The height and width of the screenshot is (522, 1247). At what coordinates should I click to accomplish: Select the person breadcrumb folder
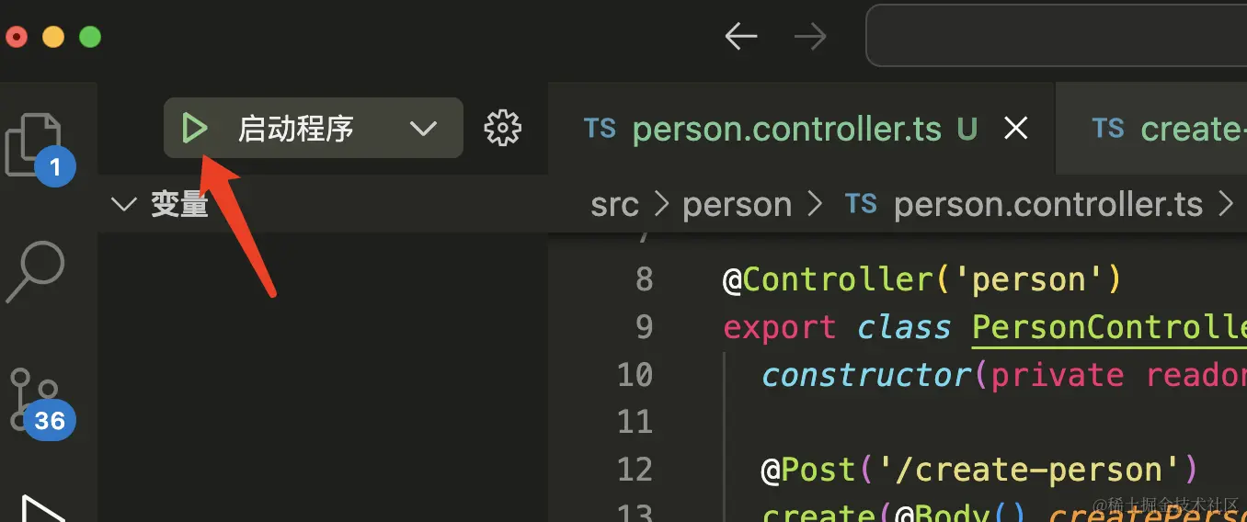point(737,204)
